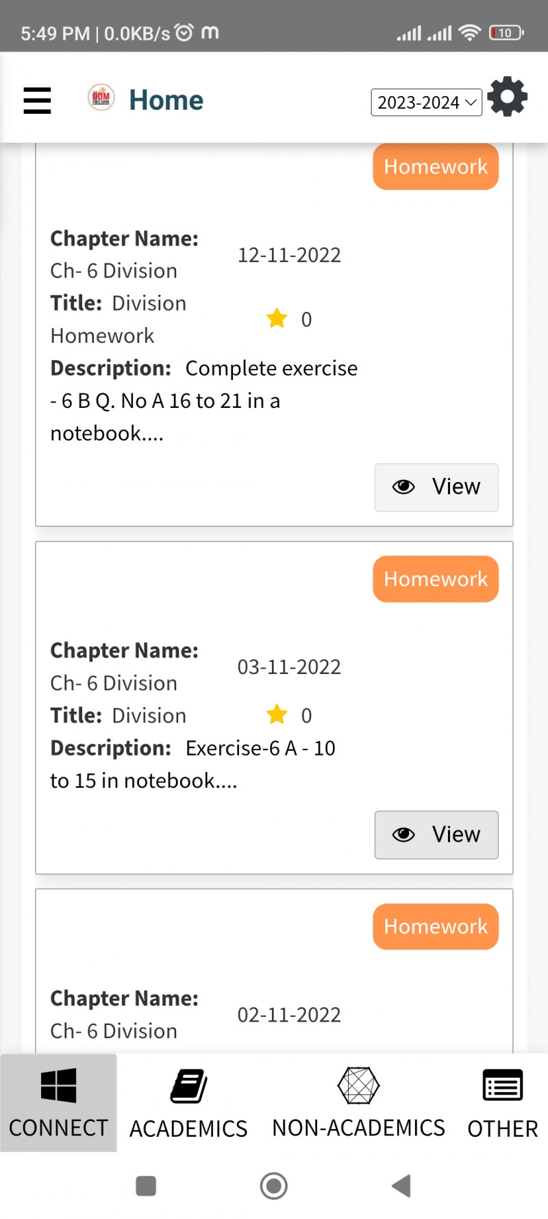Tap the Home page title

click(166, 100)
